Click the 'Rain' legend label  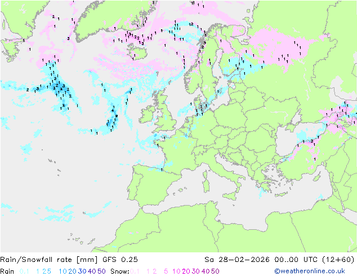7,271
